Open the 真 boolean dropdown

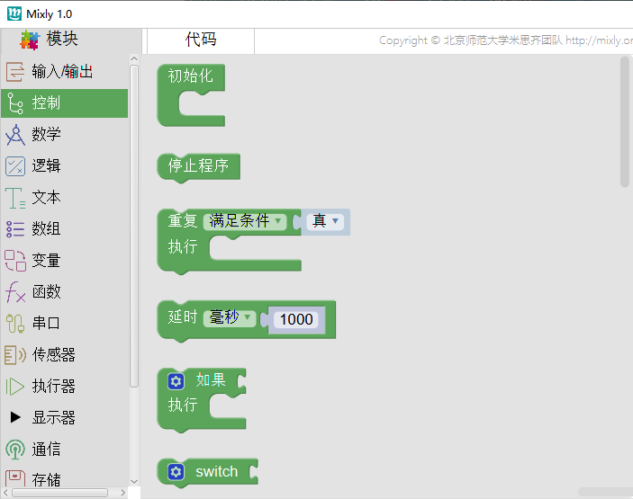pyautogui.click(x=325, y=221)
